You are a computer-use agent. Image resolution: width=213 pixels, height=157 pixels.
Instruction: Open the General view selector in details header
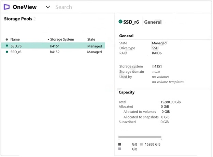(153, 22)
